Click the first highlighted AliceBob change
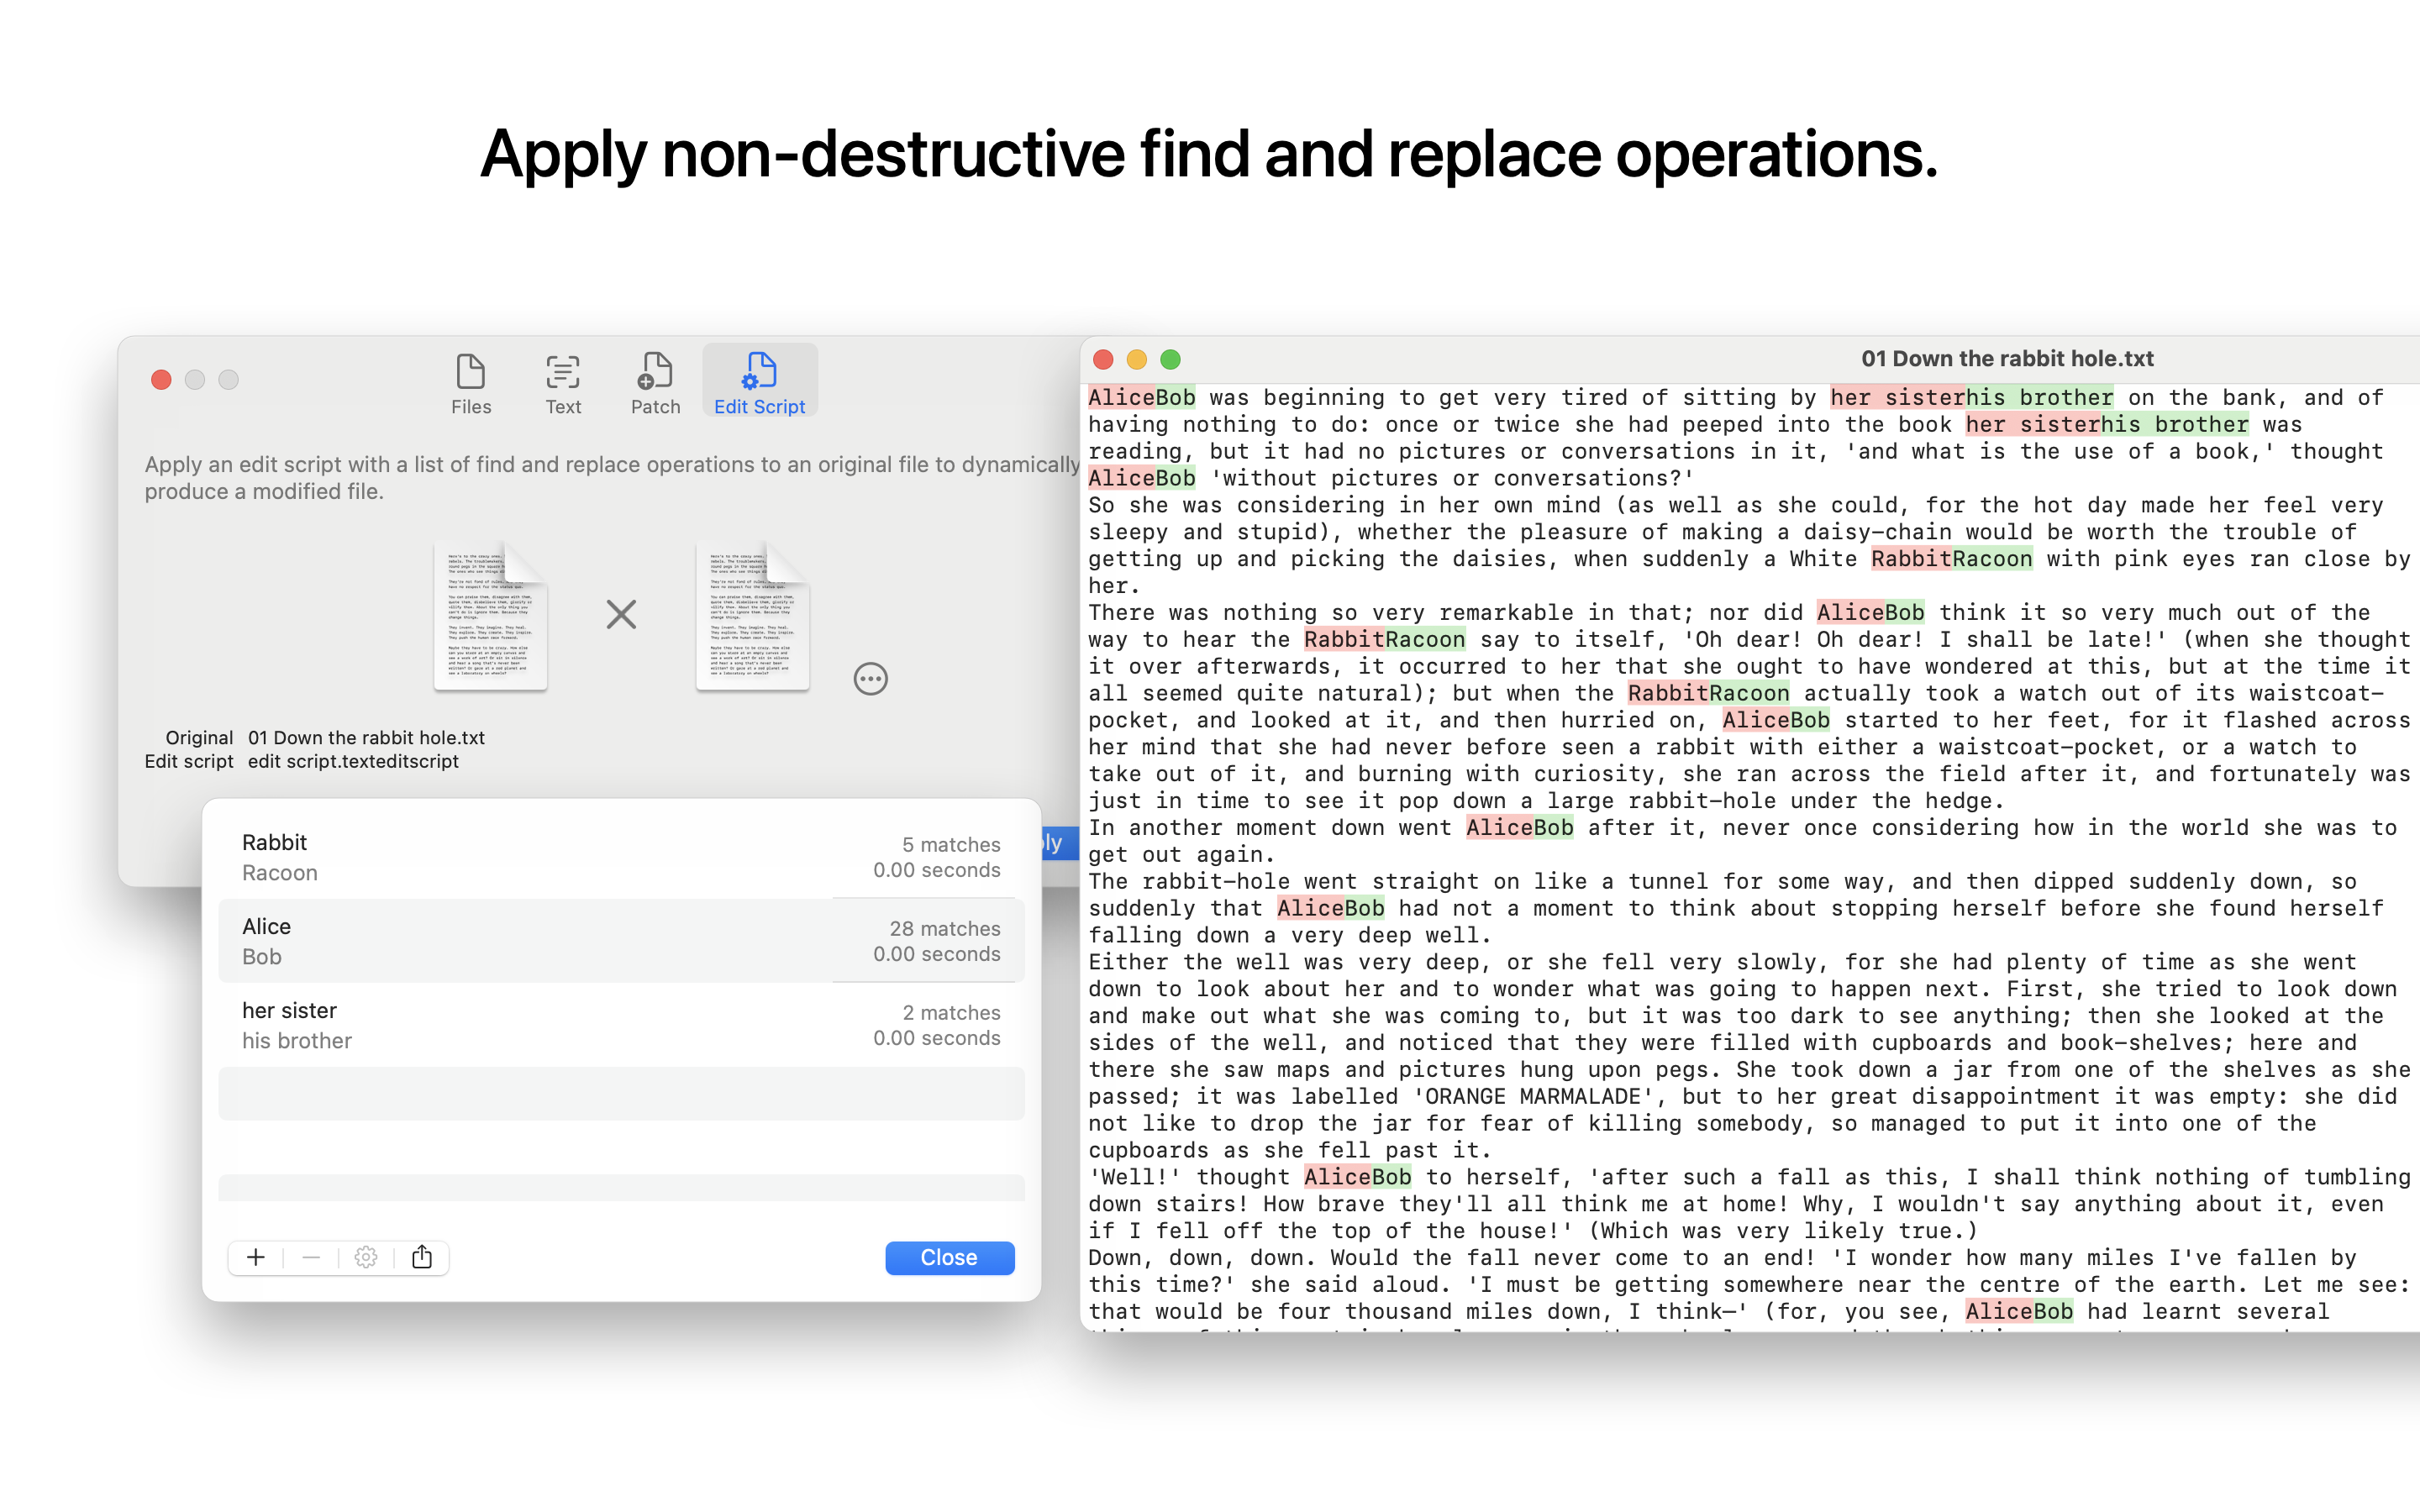 [x=1141, y=398]
